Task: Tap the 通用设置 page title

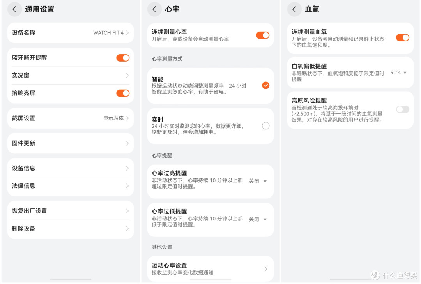Action: point(40,9)
